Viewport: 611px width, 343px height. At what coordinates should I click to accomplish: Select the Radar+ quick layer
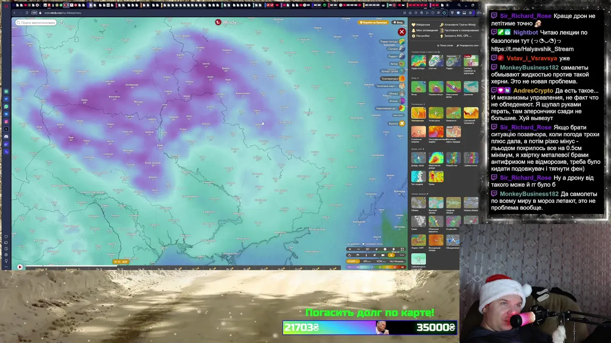(396, 56)
